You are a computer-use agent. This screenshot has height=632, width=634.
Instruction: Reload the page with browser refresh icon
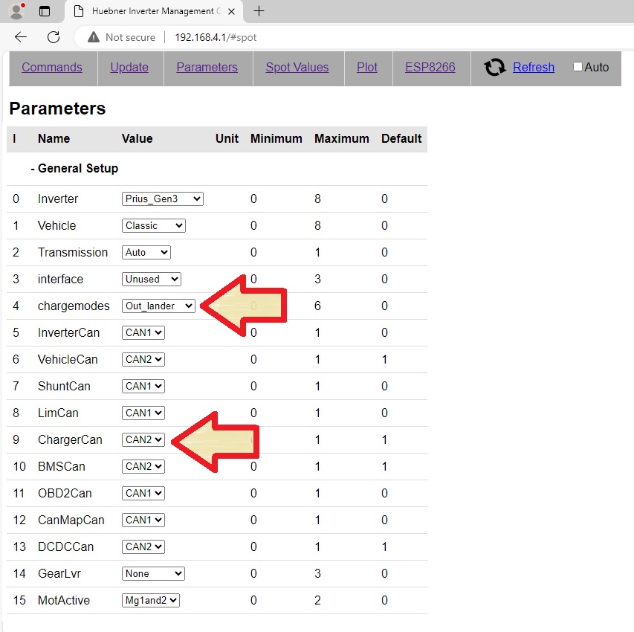tap(54, 37)
